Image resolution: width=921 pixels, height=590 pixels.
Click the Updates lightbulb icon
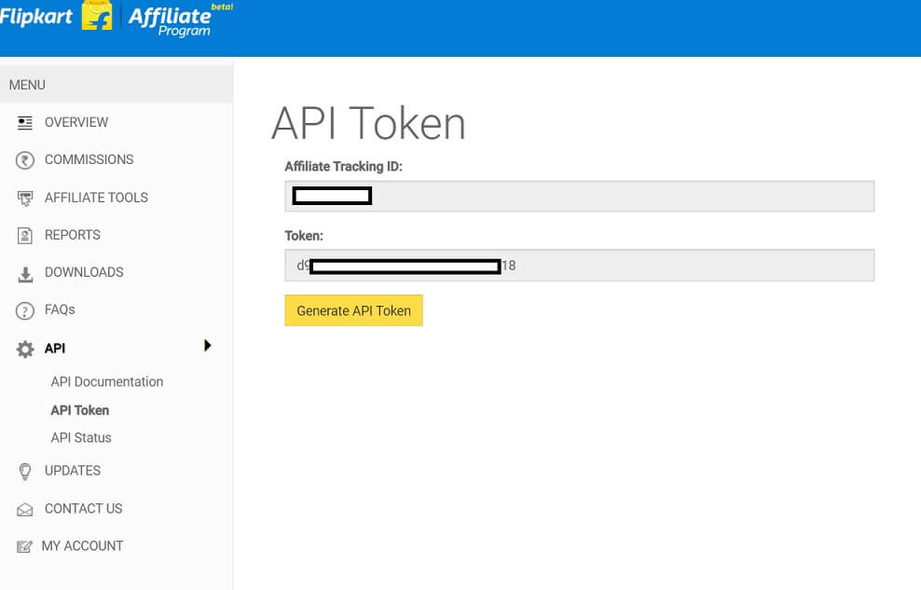tap(24, 472)
